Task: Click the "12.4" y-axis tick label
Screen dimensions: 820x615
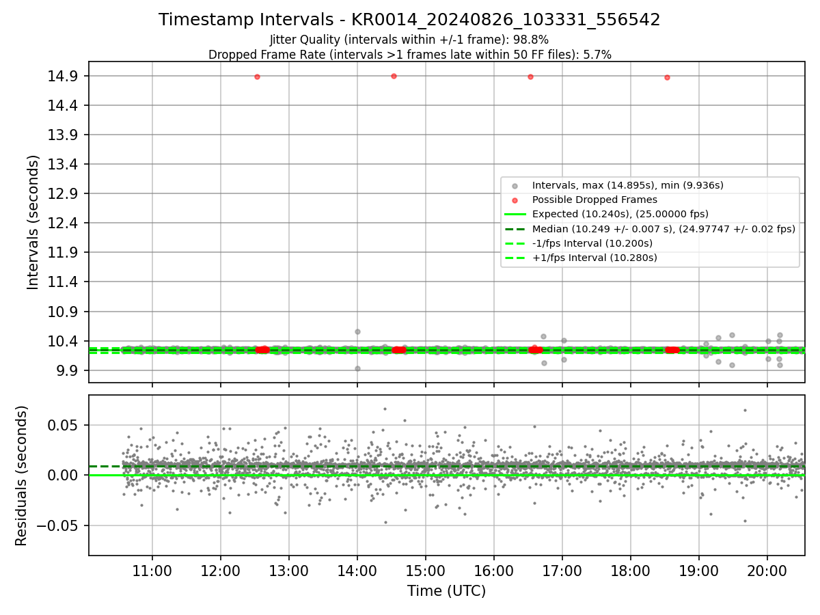Action: click(x=63, y=223)
